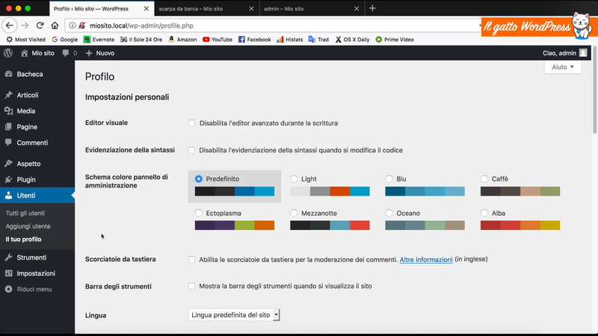
Task: Close the admin – Mio sito tab
Action: 357,8
